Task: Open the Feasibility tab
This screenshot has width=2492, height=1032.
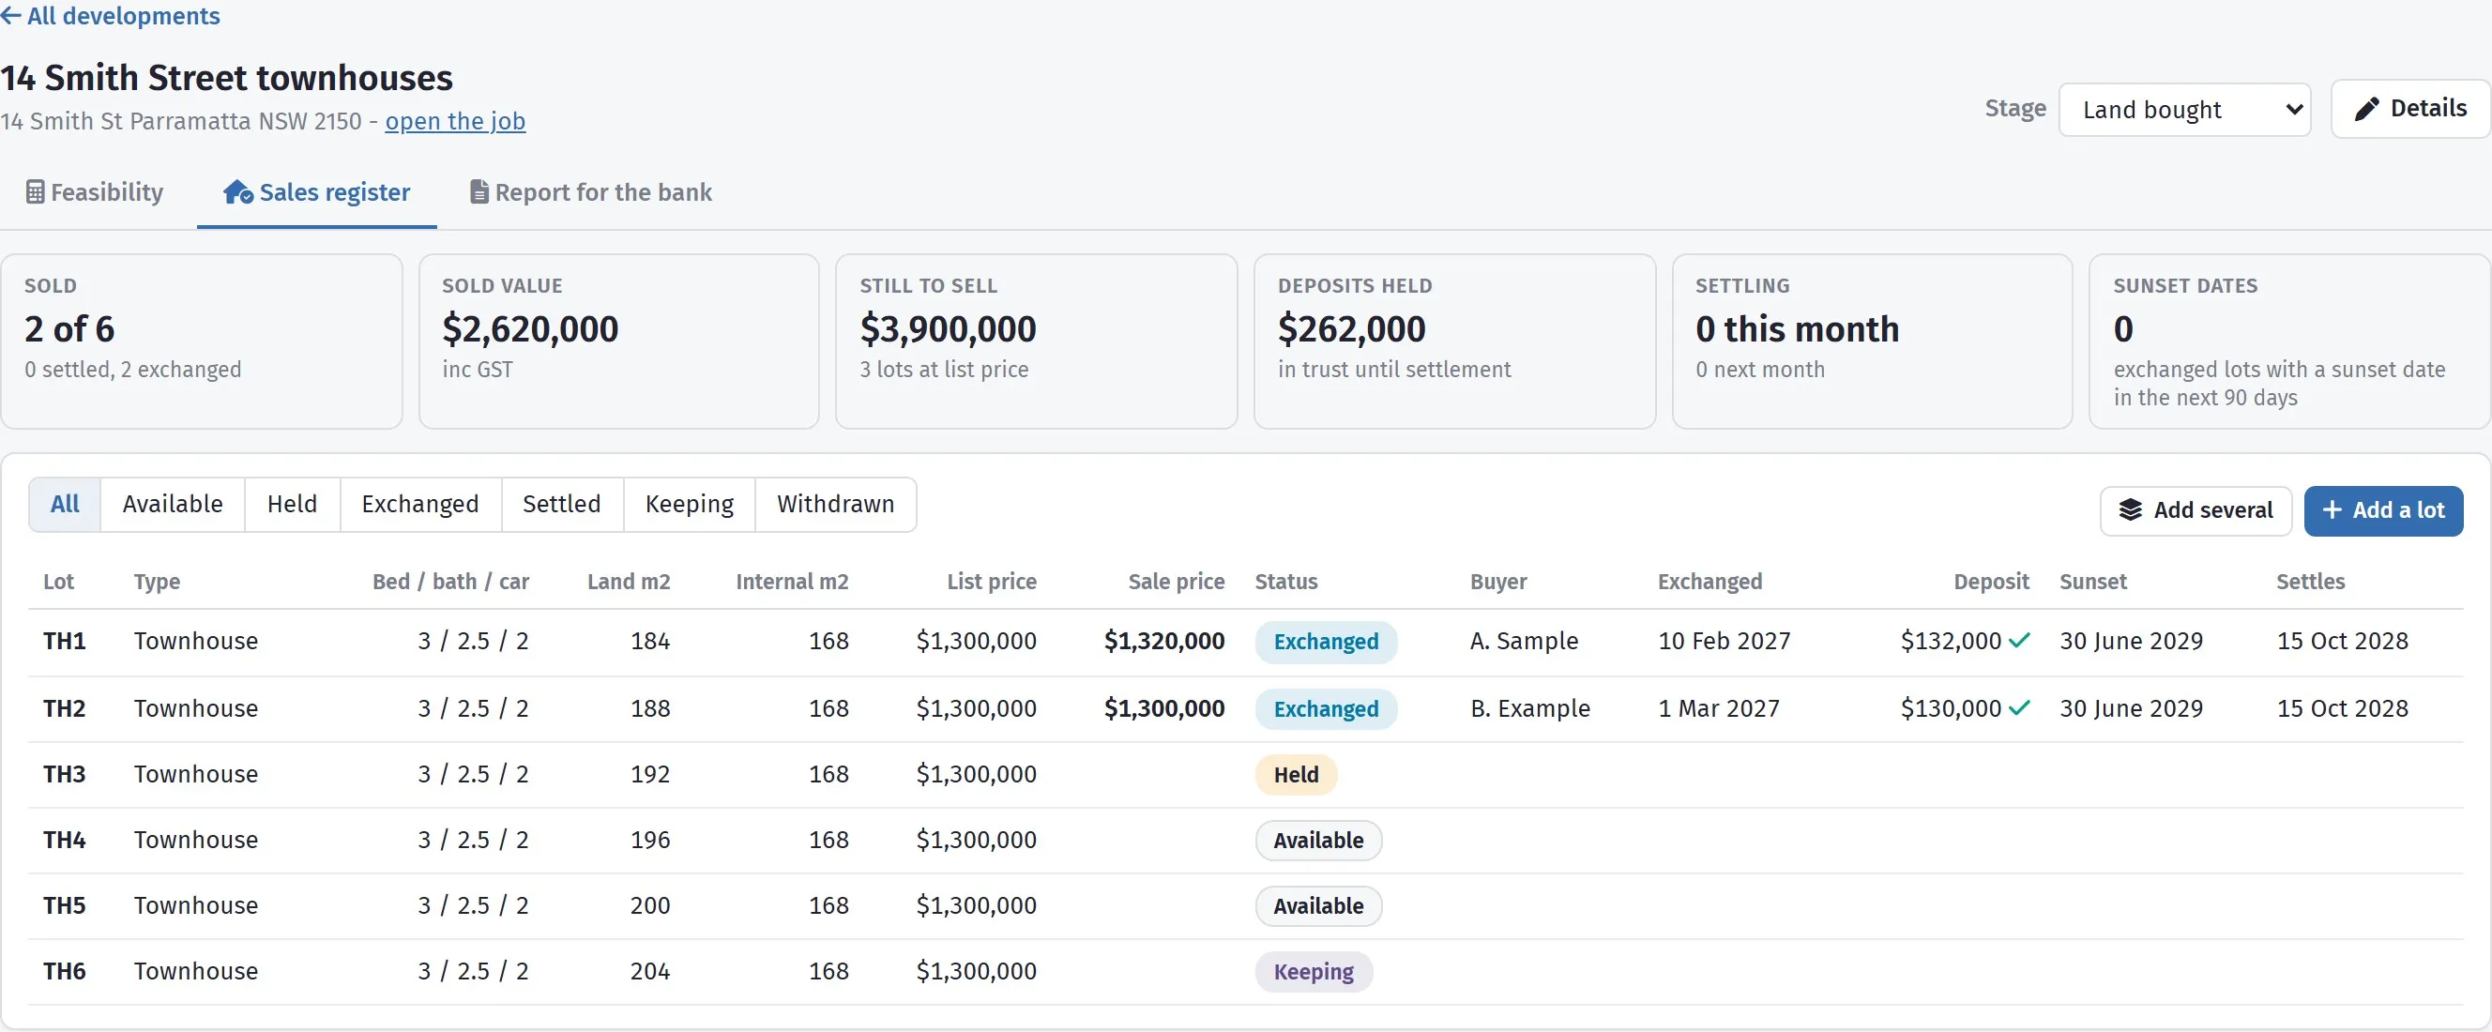Action: tap(95, 192)
